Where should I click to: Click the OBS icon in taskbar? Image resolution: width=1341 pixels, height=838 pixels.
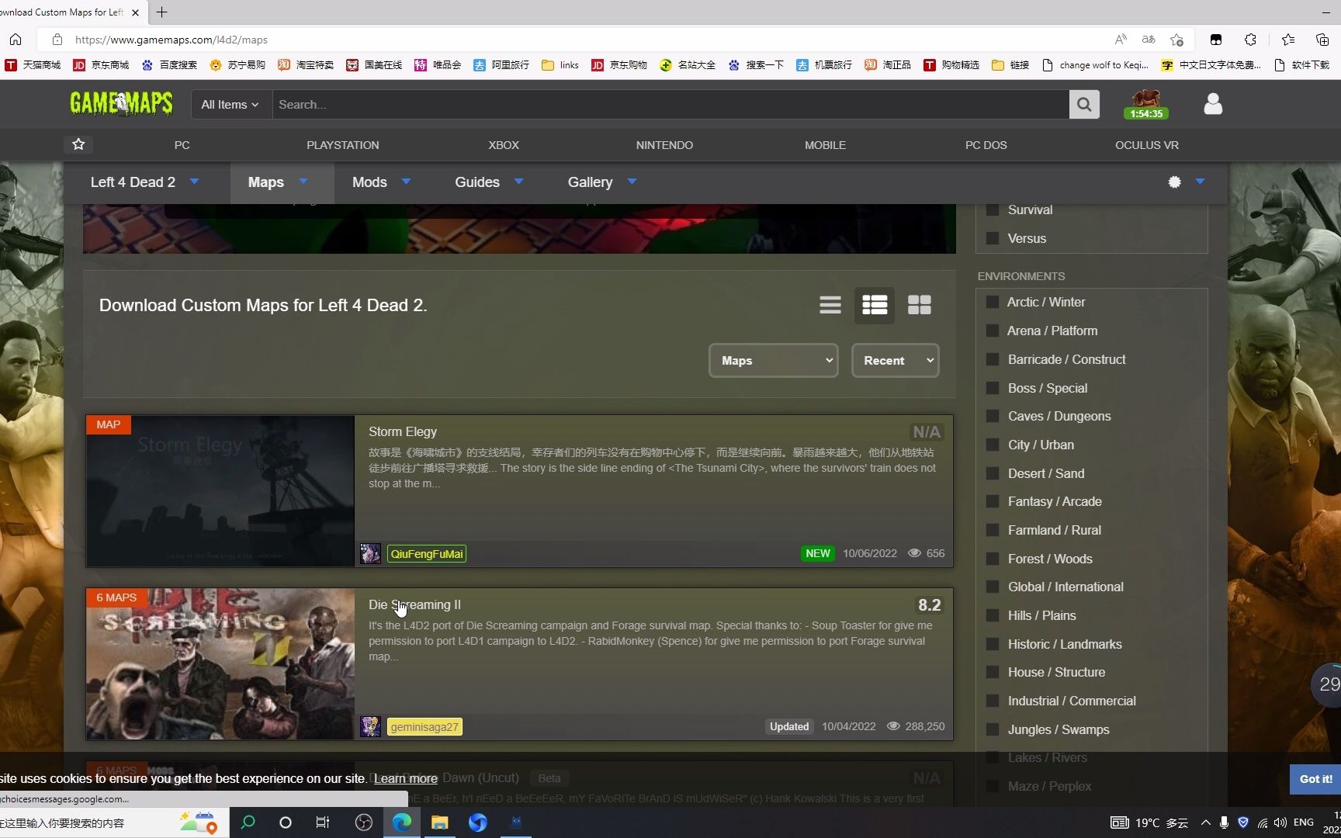tap(364, 822)
